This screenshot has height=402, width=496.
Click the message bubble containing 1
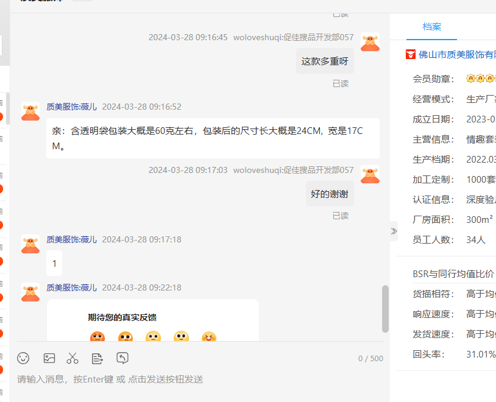click(x=54, y=263)
